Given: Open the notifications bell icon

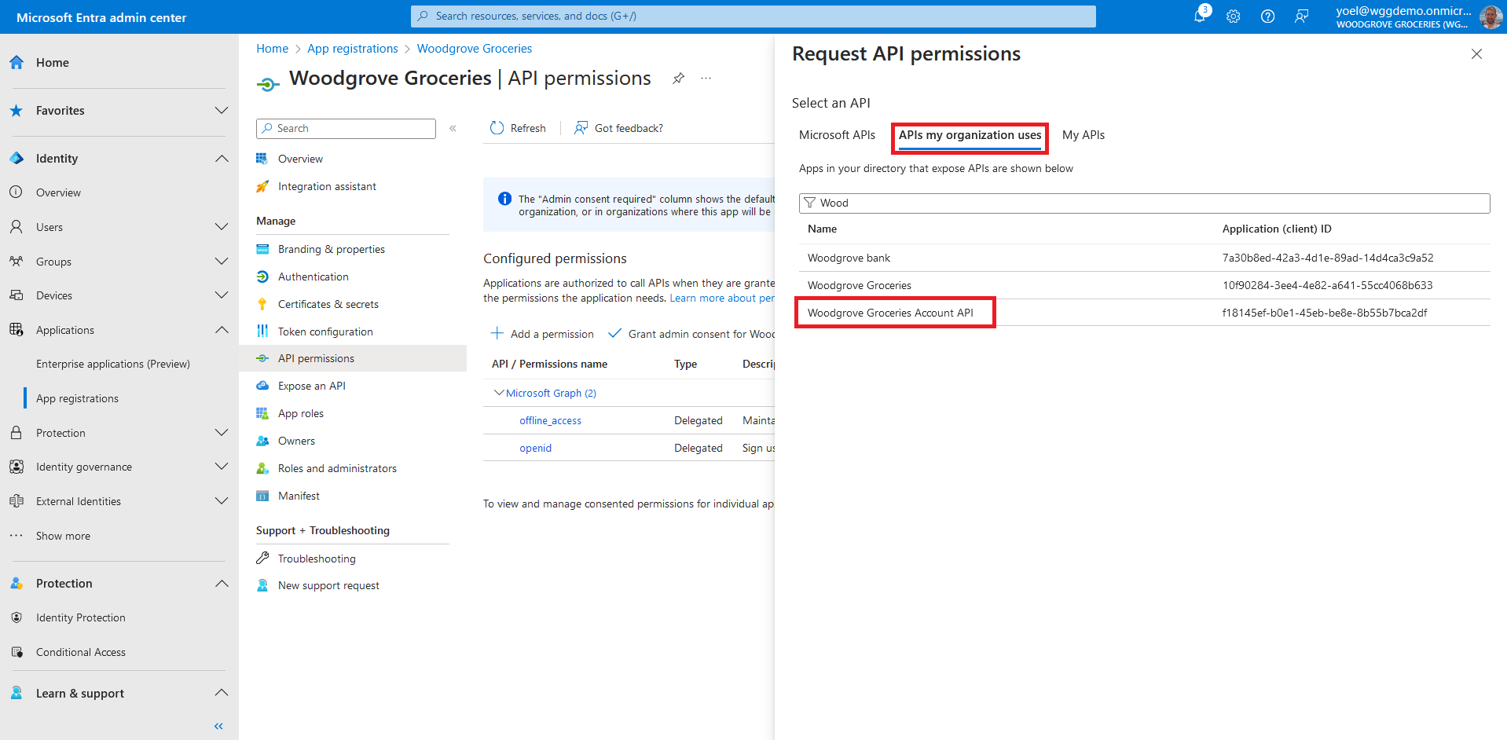Looking at the screenshot, I should coord(1200,16).
